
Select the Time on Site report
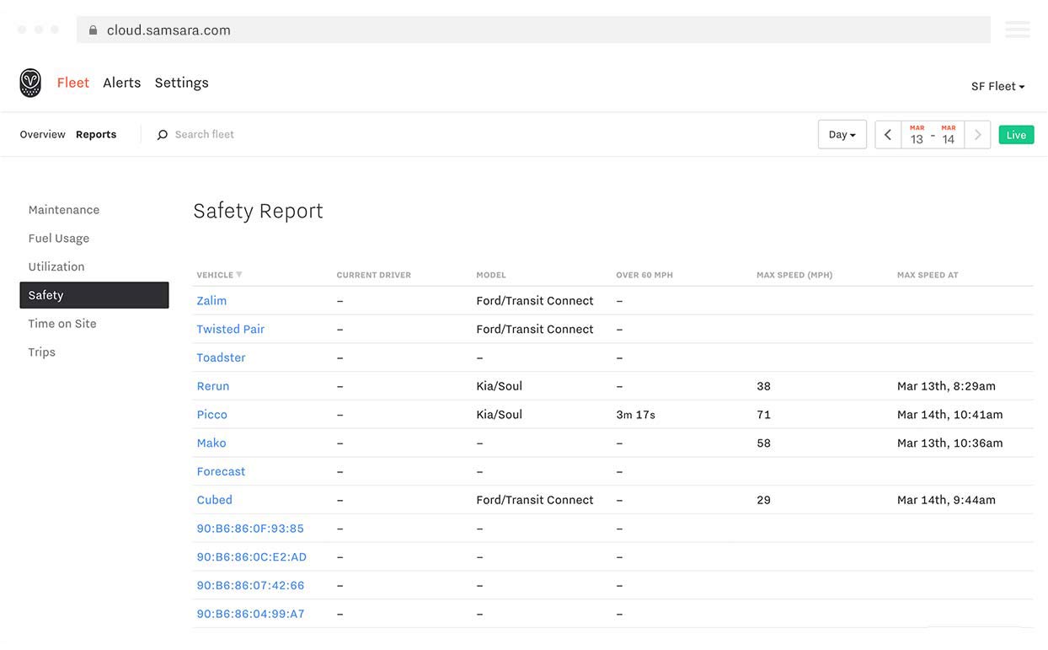[62, 324]
